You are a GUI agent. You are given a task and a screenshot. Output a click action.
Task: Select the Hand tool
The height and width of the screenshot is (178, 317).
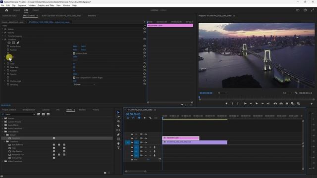118,143
